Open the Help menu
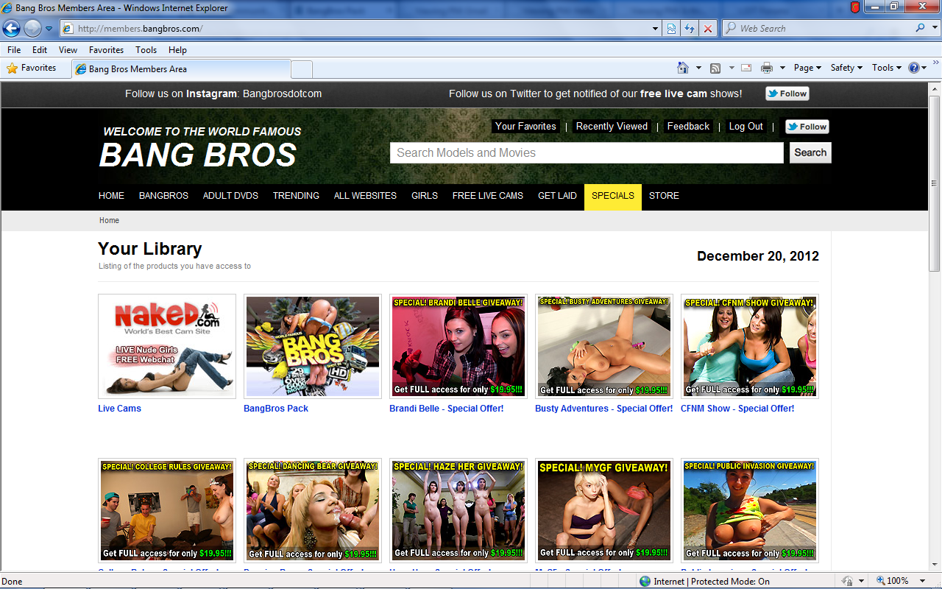This screenshot has height=589, width=942. [x=177, y=50]
